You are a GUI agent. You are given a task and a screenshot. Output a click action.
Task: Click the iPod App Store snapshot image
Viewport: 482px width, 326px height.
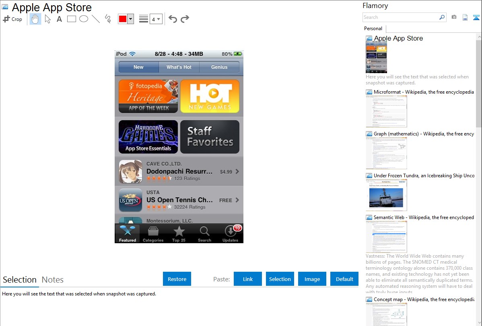coord(179,147)
